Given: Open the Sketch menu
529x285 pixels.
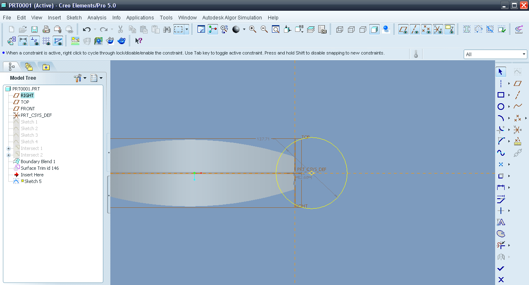Looking at the screenshot, I should [74, 18].
